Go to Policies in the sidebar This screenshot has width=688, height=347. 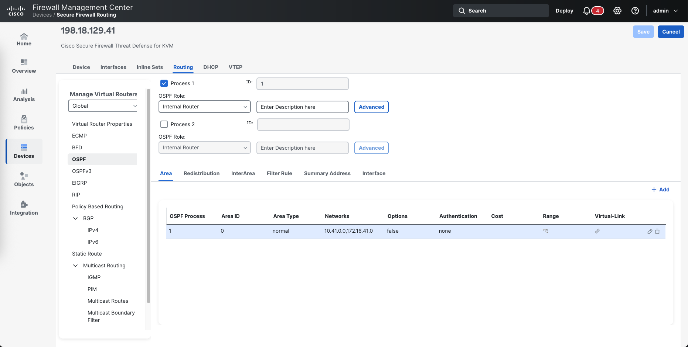pos(24,123)
